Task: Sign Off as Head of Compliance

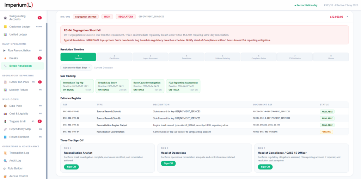Action: [x=265, y=167]
